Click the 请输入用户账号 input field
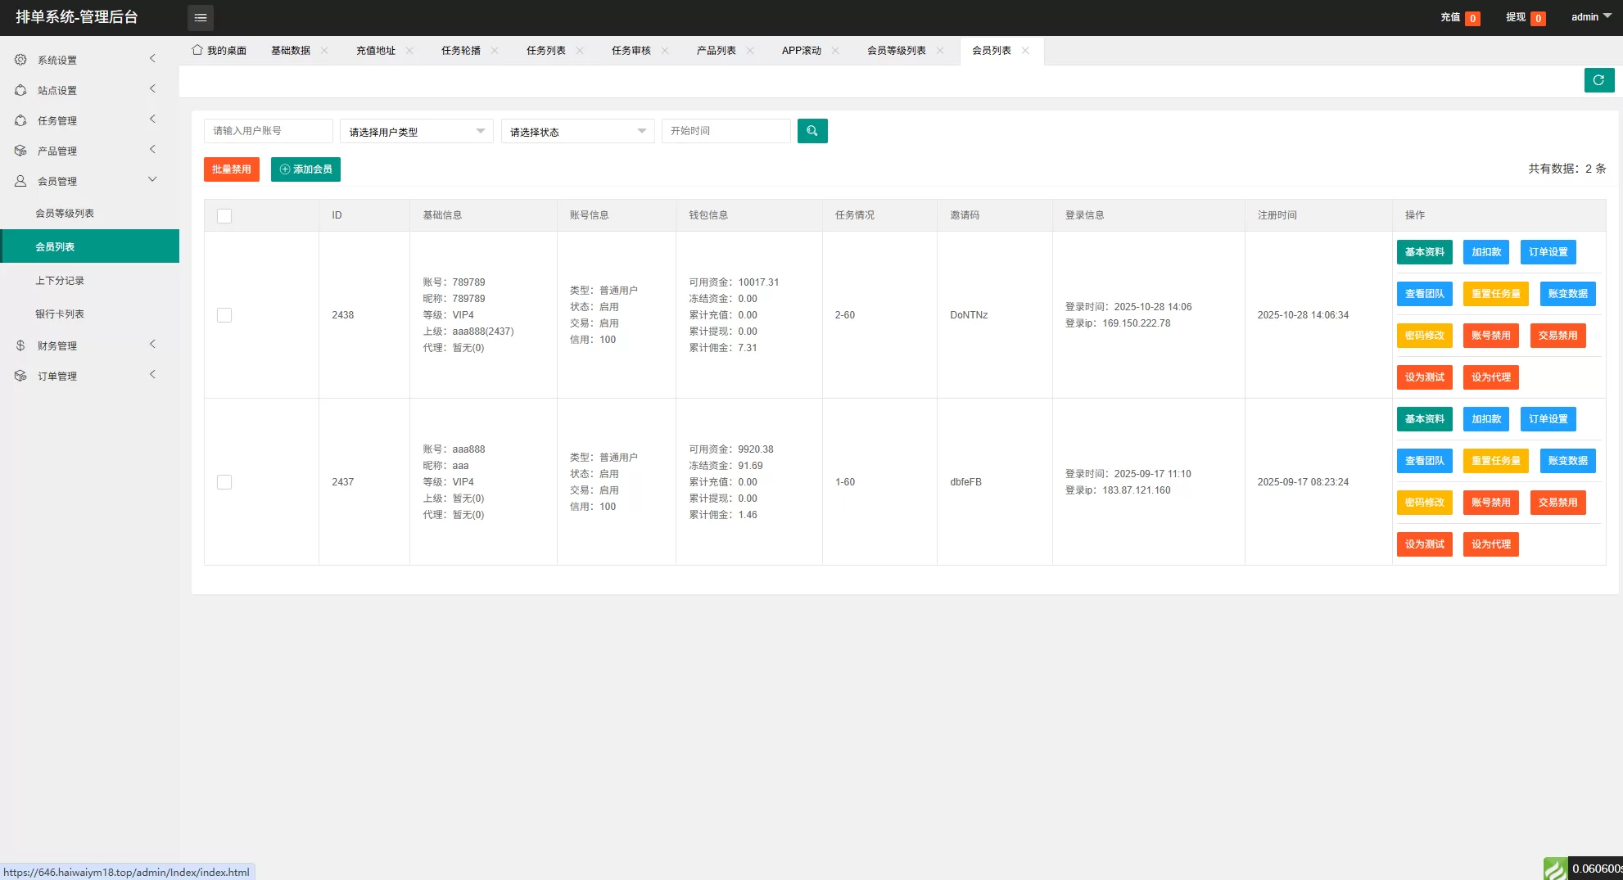This screenshot has height=880, width=1623. click(x=268, y=131)
